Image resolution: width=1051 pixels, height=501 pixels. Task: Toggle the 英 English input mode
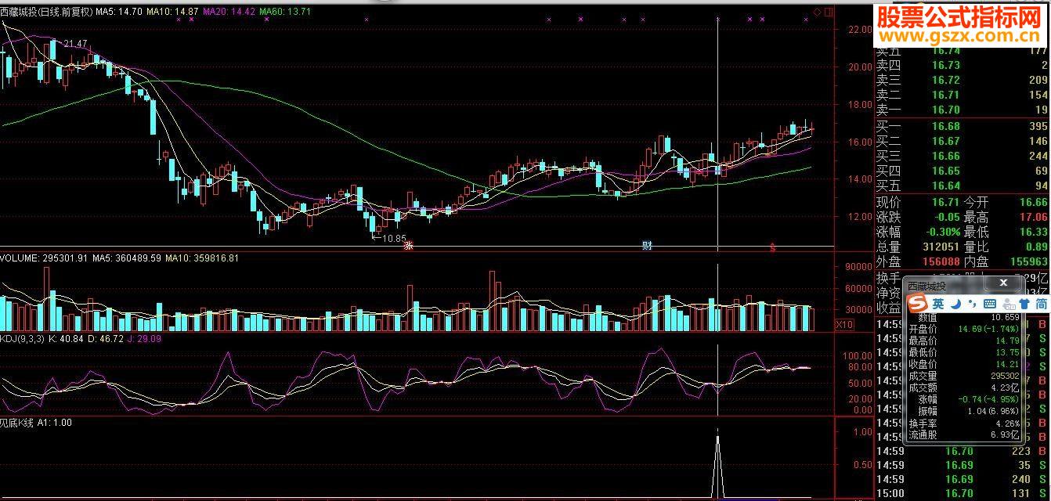[938, 303]
